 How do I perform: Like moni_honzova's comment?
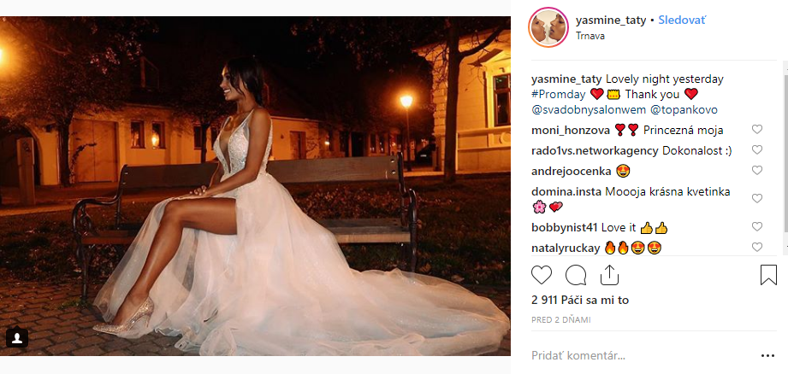757,129
